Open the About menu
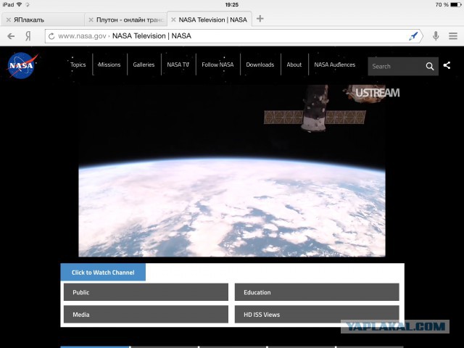464x348 pixels. (294, 65)
